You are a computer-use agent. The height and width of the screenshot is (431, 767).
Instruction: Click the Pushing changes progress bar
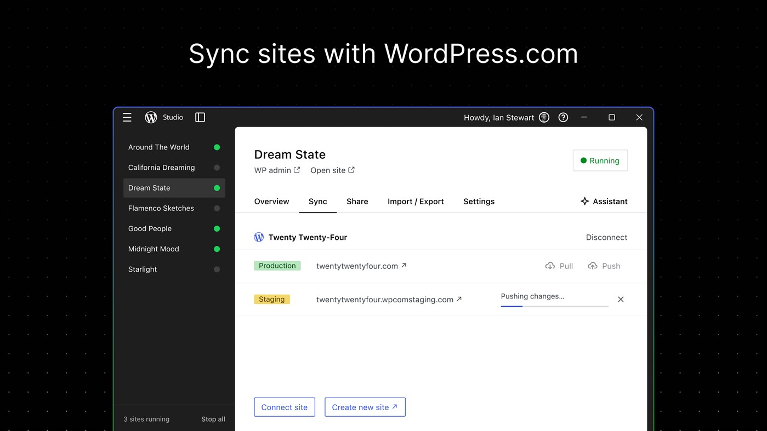click(554, 306)
